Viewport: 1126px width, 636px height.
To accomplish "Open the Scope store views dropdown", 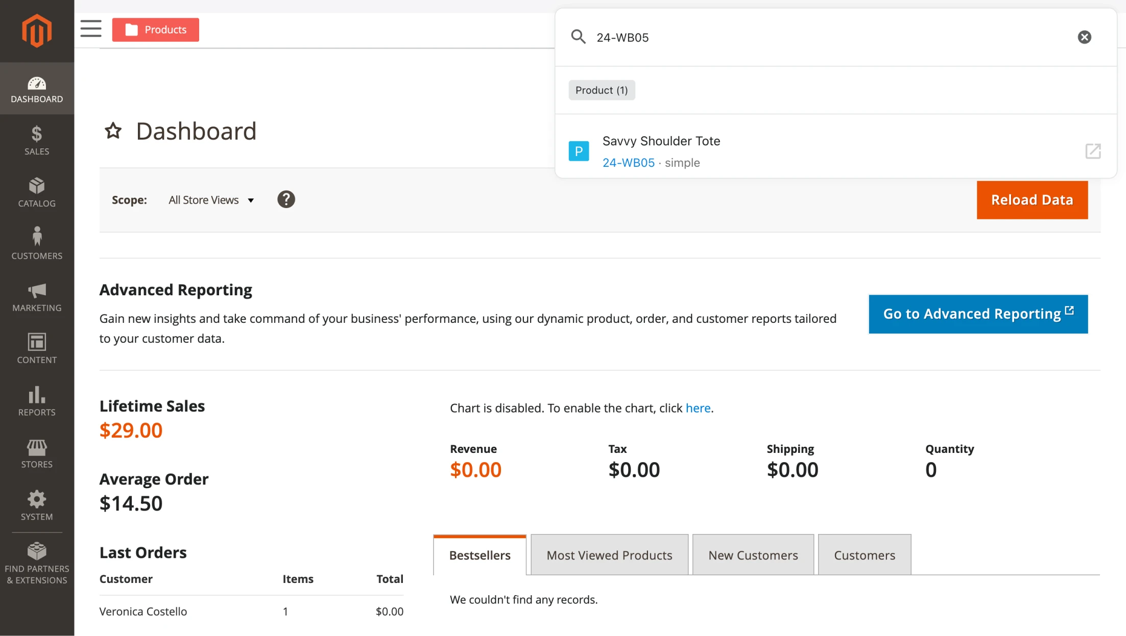I will pyautogui.click(x=211, y=200).
